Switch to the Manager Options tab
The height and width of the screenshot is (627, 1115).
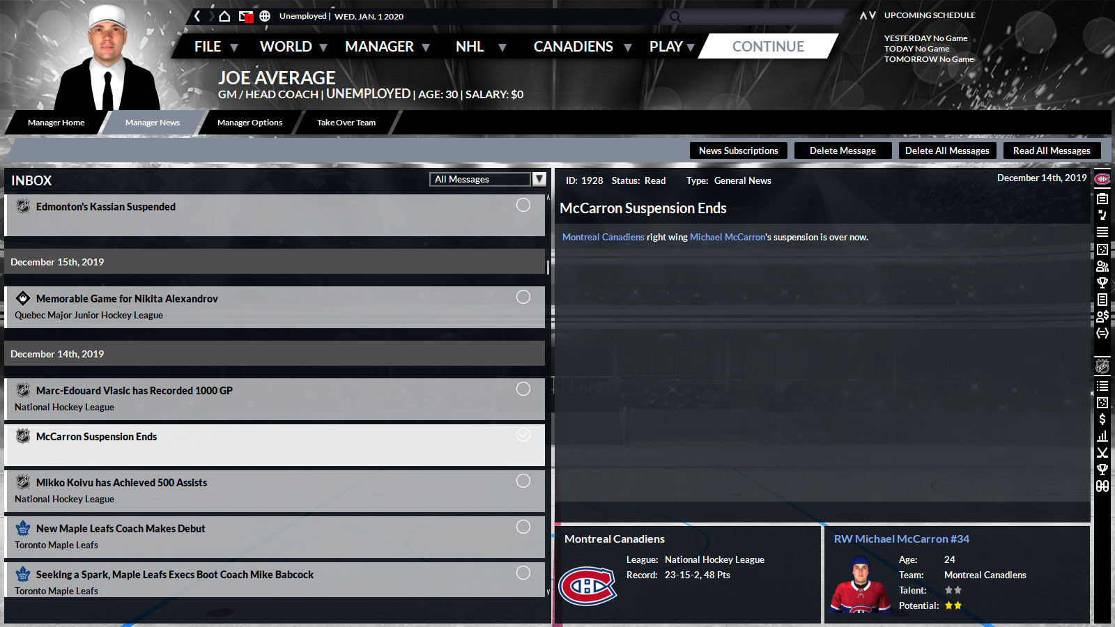click(x=249, y=122)
